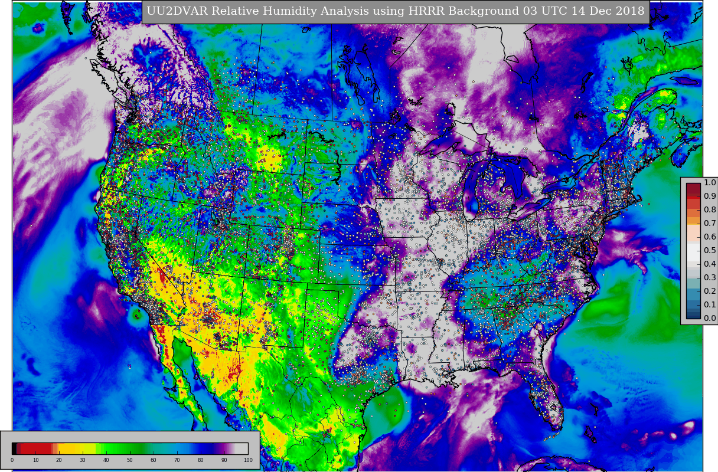Viewport: 718px width, 472px height.
Task: Click the '0.7' label on right colorbar
Action: click(710, 223)
